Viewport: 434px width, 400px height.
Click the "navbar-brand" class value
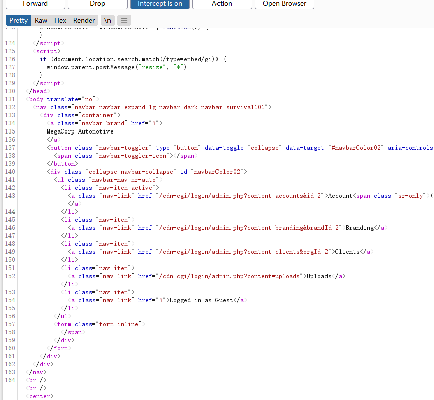click(102, 123)
